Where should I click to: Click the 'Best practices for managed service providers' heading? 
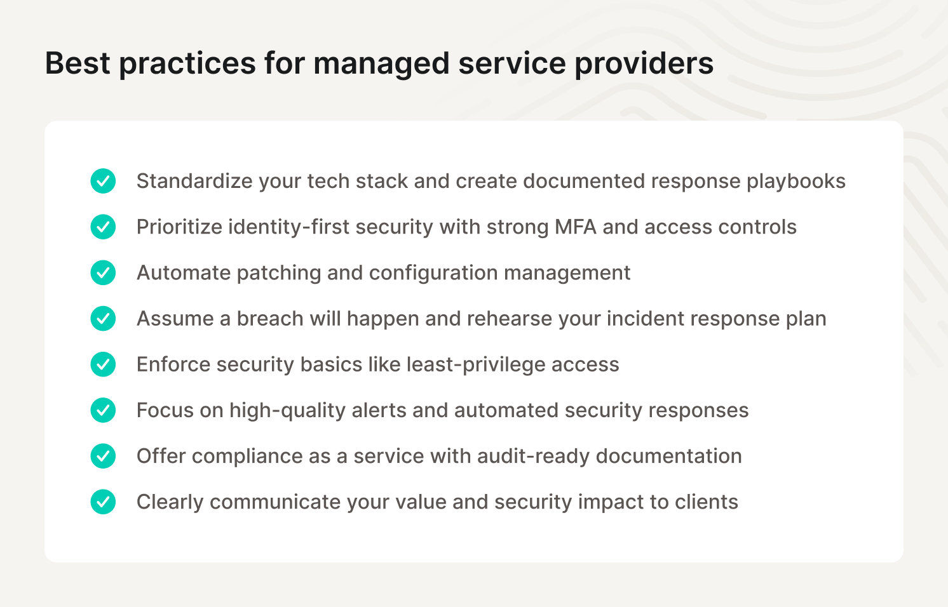[x=379, y=63]
